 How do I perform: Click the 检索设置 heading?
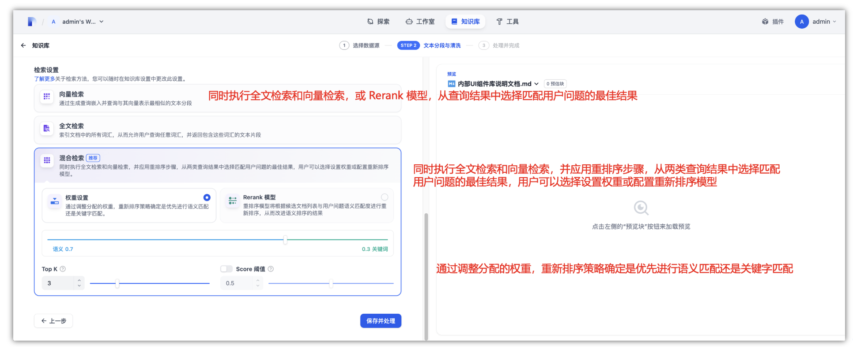click(x=46, y=70)
